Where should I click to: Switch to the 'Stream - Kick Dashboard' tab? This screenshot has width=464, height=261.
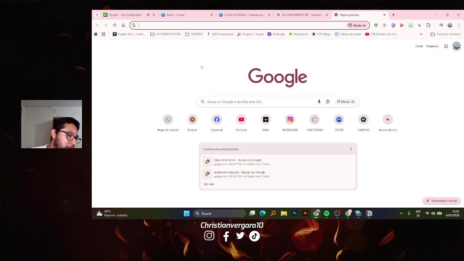(125, 15)
